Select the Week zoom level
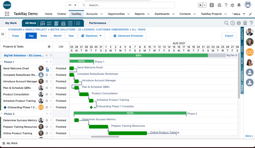This screenshot has width=255, height=148. click(x=44, y=36)
